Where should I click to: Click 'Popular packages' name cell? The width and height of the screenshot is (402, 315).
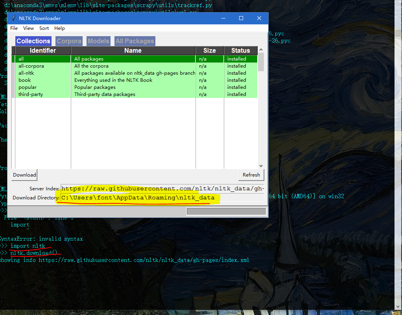(95, 87)
